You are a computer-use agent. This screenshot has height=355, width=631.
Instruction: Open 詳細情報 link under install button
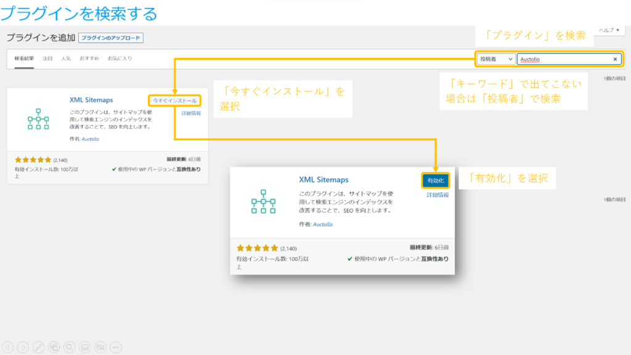(x=191, y=113)
